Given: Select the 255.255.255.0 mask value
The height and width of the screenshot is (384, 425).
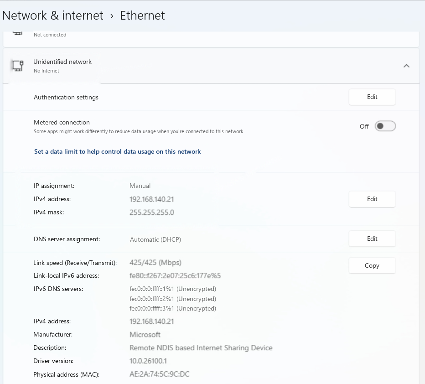Looking at the screenshot, I should [152, 213].
